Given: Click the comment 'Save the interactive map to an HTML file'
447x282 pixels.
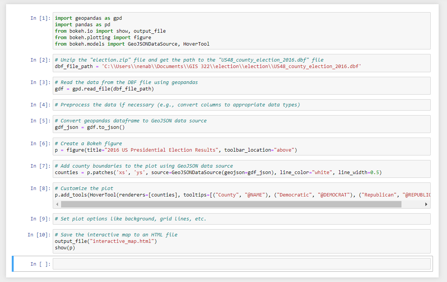Looking at the screenshot, I should pos(116,235).
